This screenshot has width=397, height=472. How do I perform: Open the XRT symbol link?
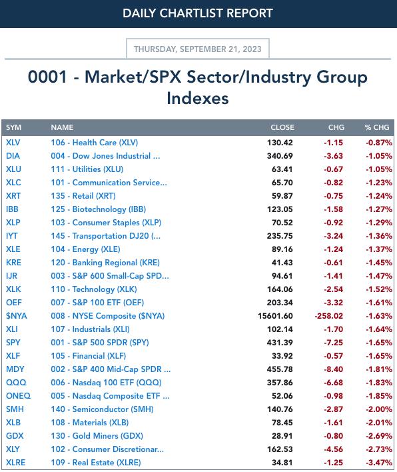coord(13,196)
